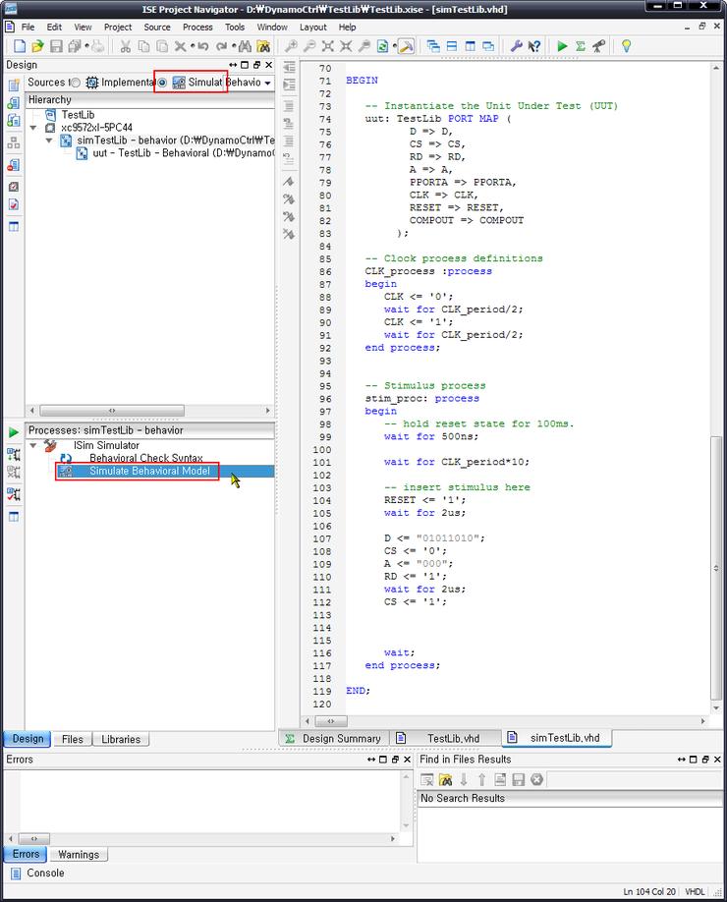The height and width of the screenshot is (902, 727).
Task: Click the Find in Files binoculars icon in results panel
Action: pyautogui.click(x=444, y=779)
